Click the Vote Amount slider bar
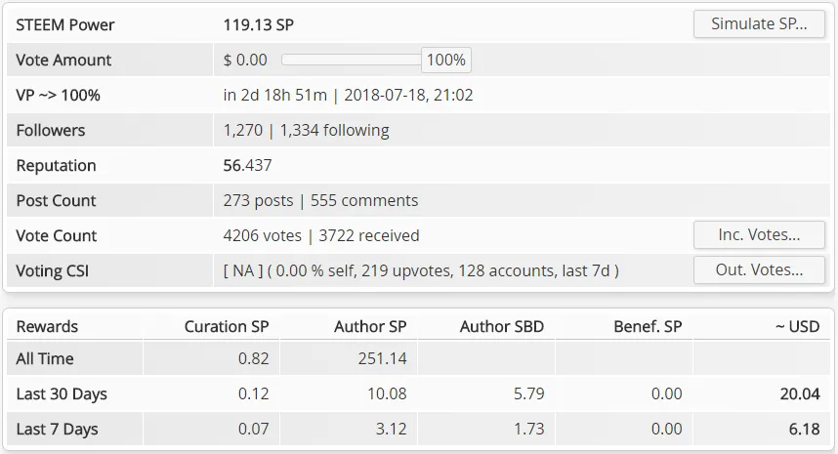838x454 pixels. pos(352,60)
